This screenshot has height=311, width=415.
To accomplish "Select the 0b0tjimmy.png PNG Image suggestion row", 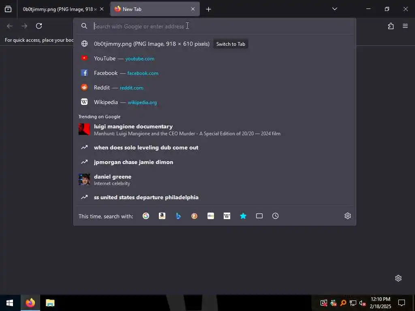I will 215,44.
